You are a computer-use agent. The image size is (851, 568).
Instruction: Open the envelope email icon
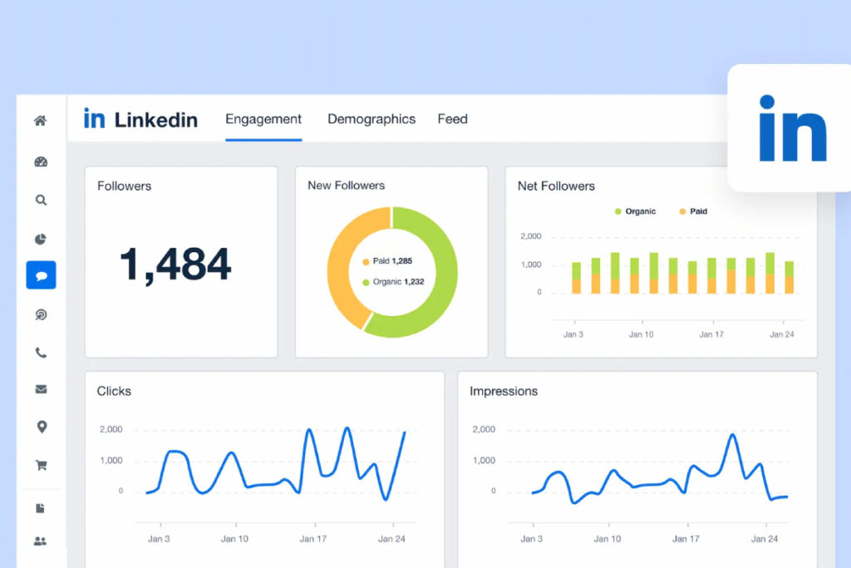(x=41, y=389)
